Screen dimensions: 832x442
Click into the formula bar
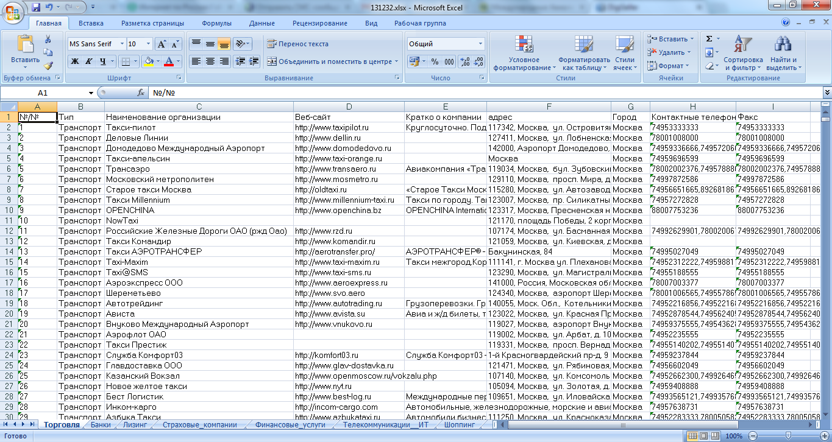click(485, 93)
